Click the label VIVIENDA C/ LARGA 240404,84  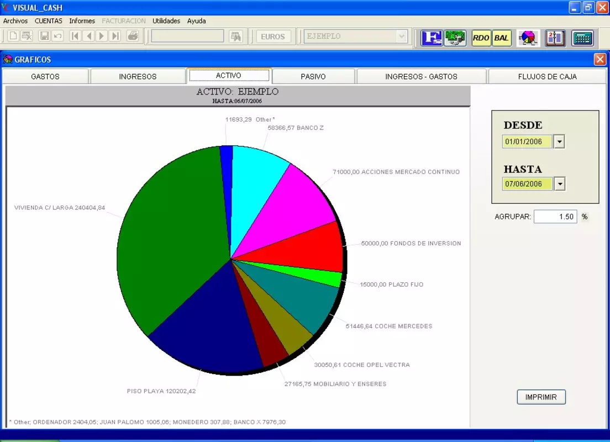(x=60, y=208)
